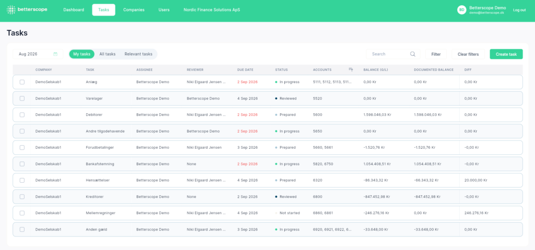Click accounts 5660, 5661 cell
Screen dimensions: 535x250
click(323, 147)
